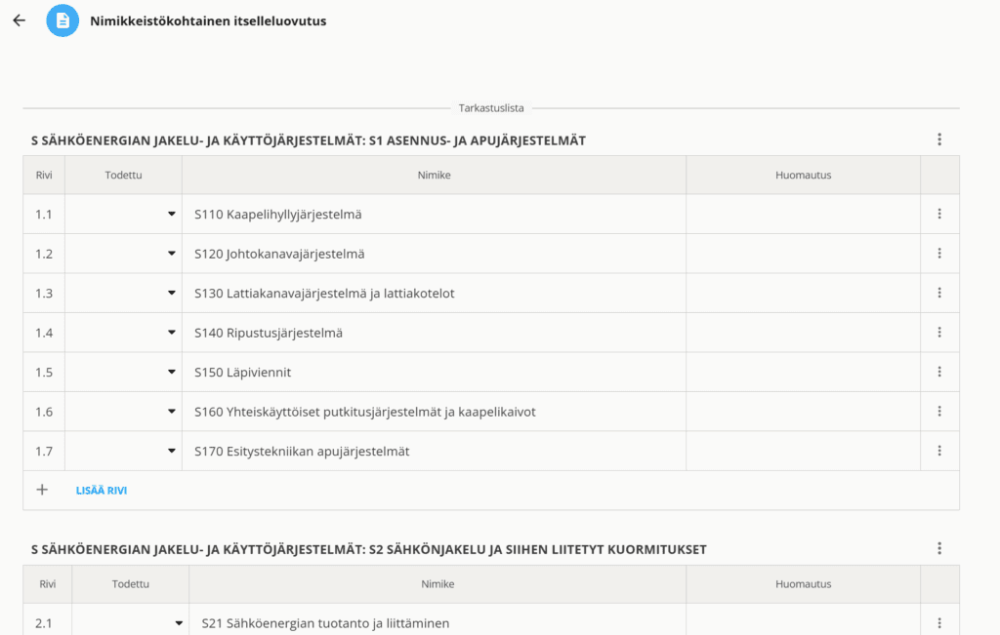The image size is (1000, 635).
Task: Open the Todettu dropdown for S120 Johtokanavajärjestelmä
Action: coord(171,253)
